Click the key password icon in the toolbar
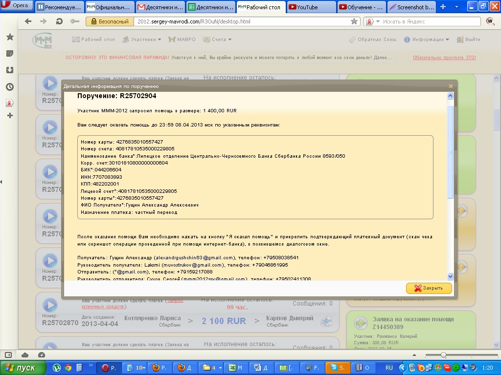This screenshot has height=375, width=501. (75, 21)
